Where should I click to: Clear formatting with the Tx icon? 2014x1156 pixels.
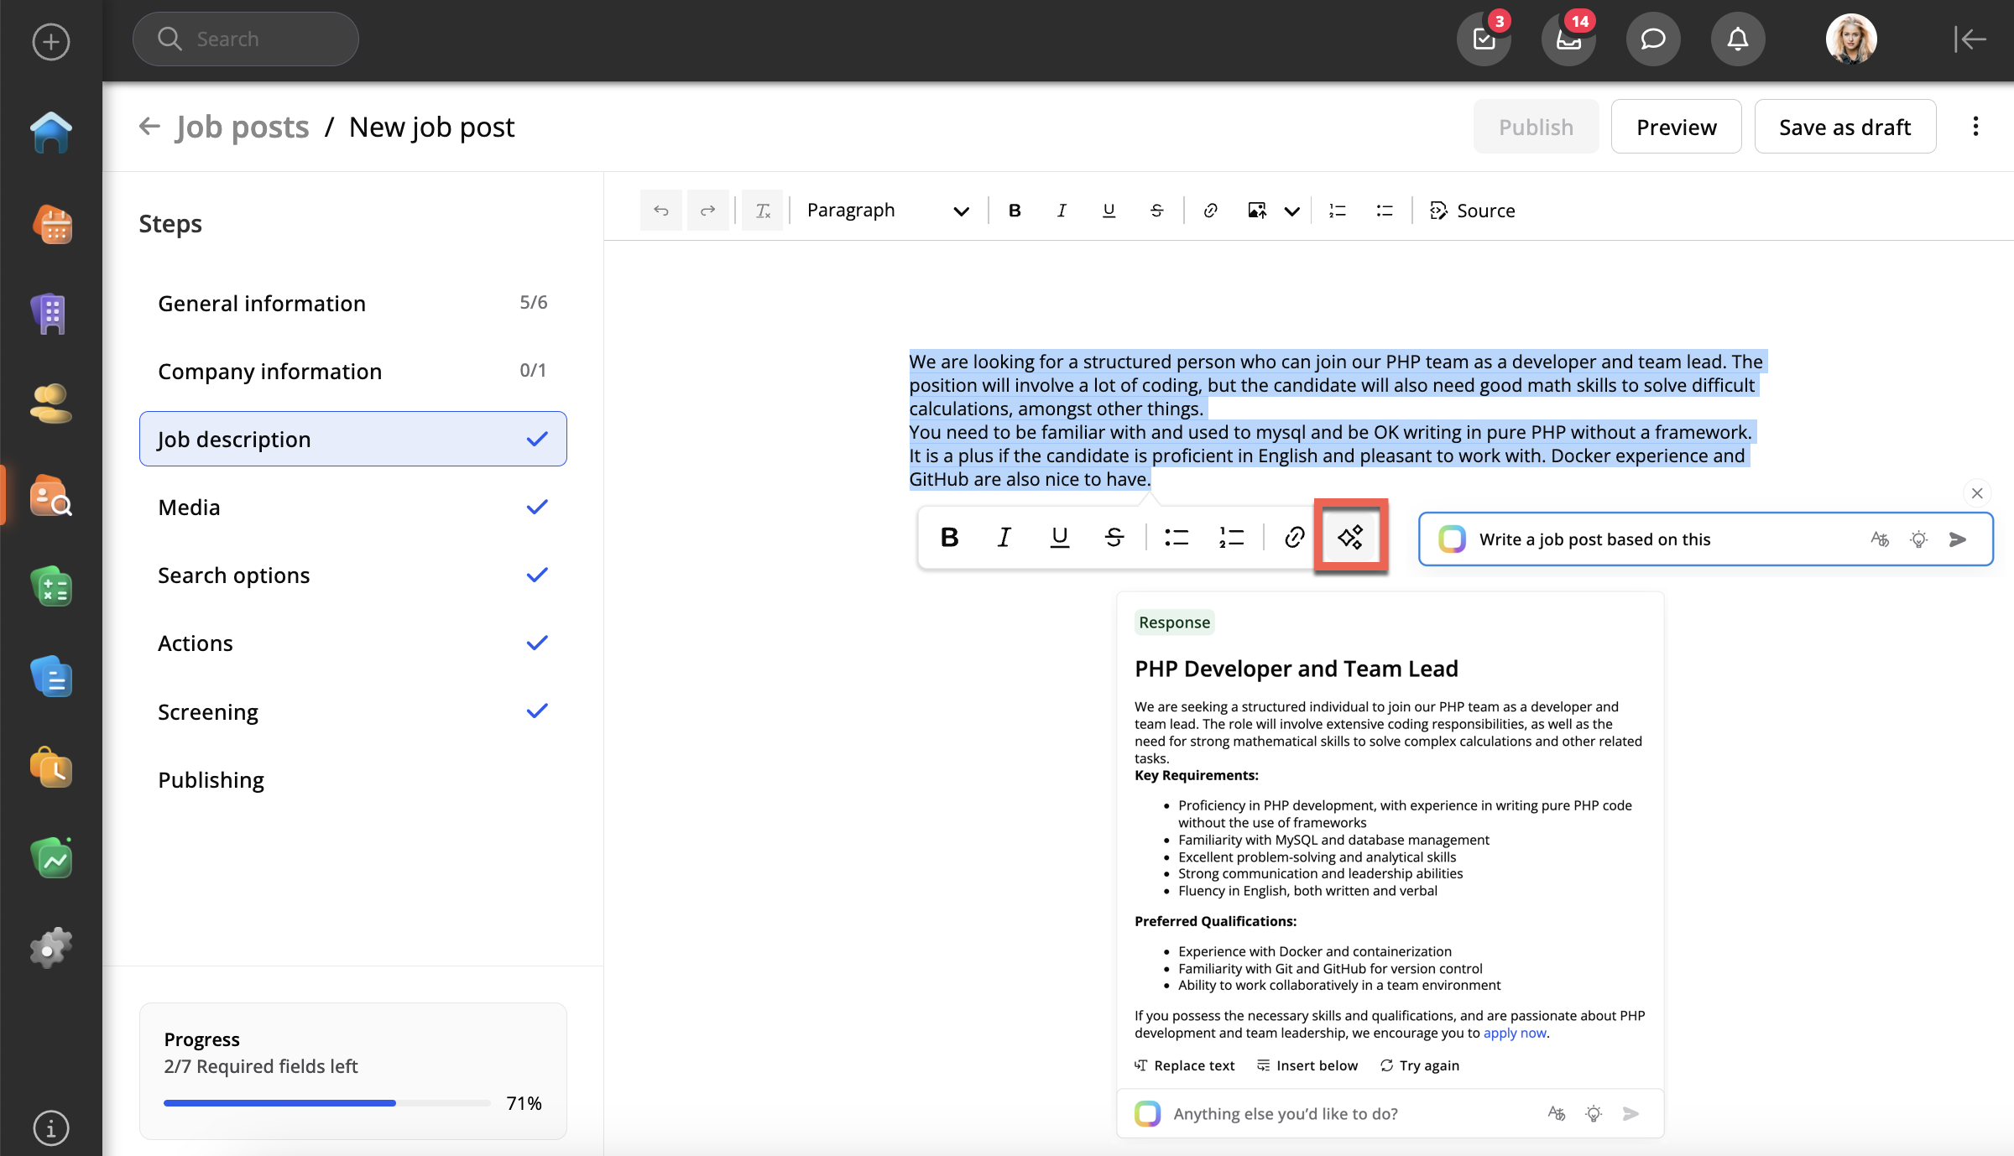(762, 211)
